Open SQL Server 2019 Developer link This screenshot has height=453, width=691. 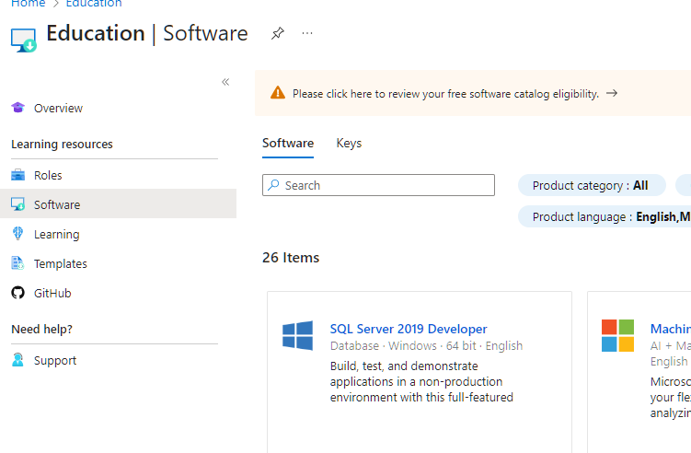(409, 329)
